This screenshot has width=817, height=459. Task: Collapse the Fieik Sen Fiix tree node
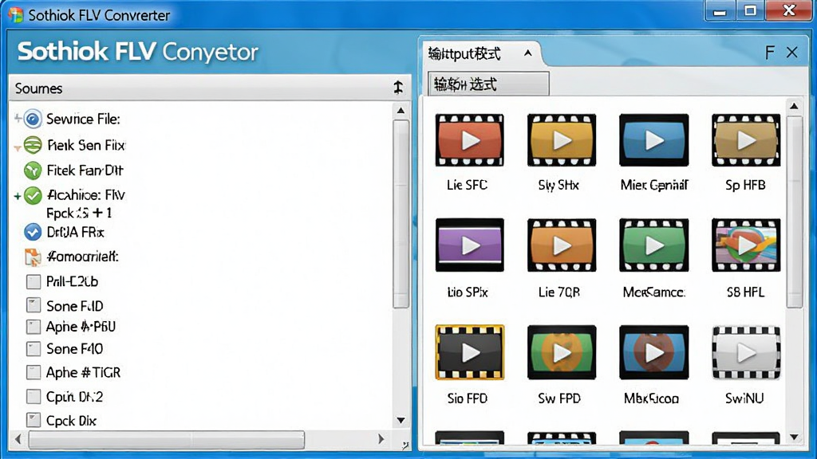pyautogui.click(x=18, y=148)
